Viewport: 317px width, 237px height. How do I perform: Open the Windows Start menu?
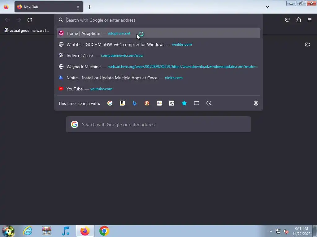pyautogui.click(x=8, y=231)
